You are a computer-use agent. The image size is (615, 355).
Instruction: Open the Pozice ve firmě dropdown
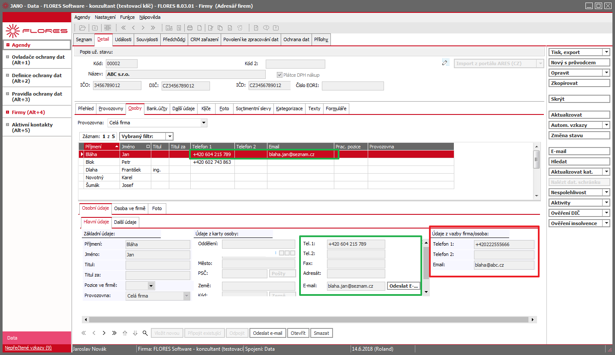151,286
